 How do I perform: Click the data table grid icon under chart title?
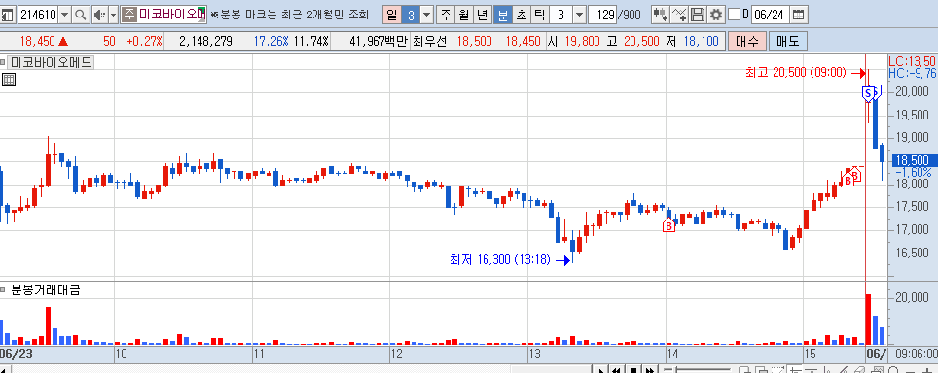click(x=9, y=80)
